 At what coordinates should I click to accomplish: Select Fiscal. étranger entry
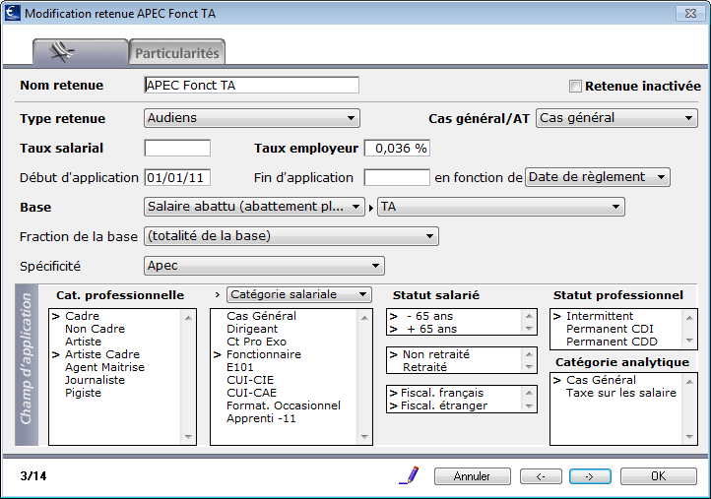pos(444,405)
